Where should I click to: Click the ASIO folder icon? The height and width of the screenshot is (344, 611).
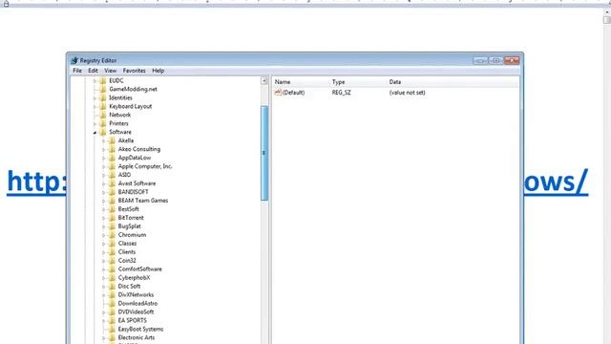coord(112,175)
